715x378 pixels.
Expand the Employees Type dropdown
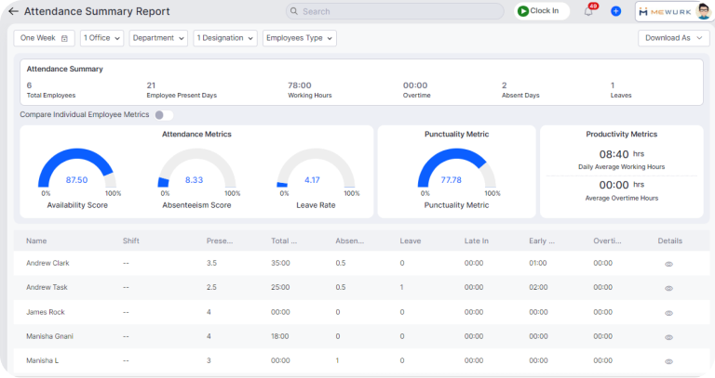pyautogui.click(x=300, y=38)
